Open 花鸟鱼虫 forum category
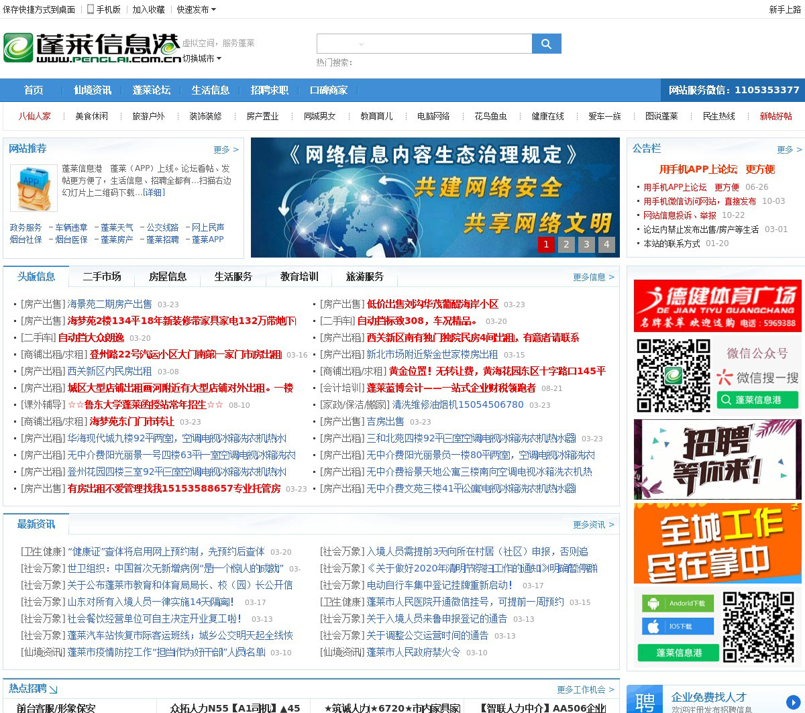This screenshot has width=805, height=713. 491,116
